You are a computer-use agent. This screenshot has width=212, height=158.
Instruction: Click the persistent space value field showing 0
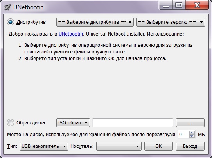point(183,134)
